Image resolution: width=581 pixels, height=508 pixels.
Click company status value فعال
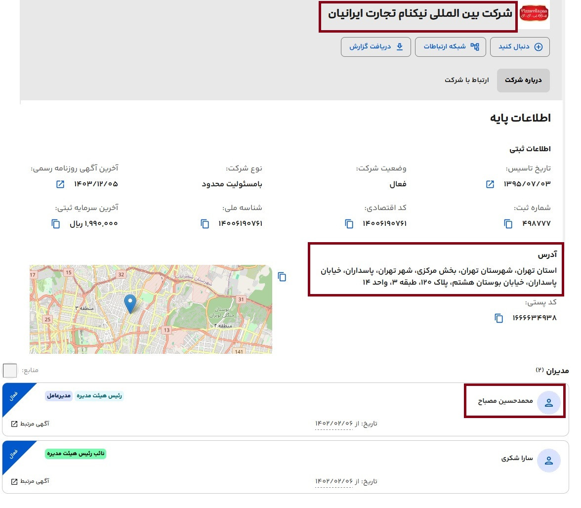pos(398,184)
